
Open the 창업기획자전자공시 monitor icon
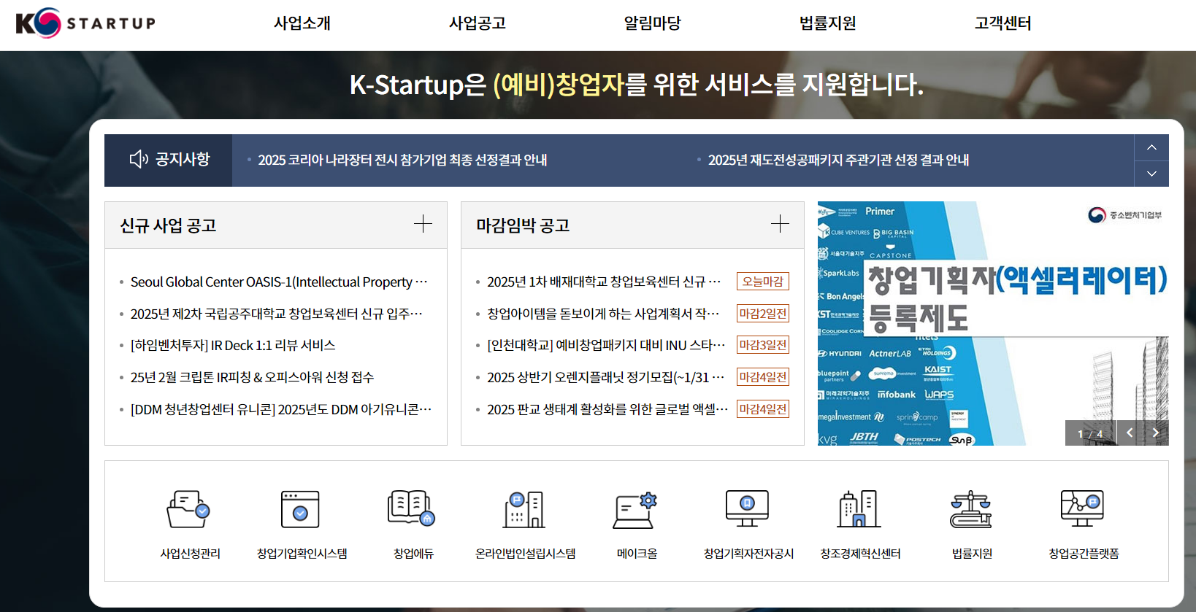(x=747, y=508)
